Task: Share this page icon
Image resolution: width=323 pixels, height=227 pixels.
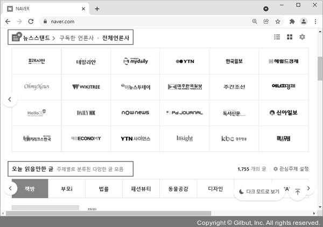Action: click(x=266, y=22)
